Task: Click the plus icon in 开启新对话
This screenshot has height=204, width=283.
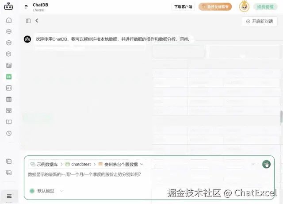Action: [x=248, y=21]
